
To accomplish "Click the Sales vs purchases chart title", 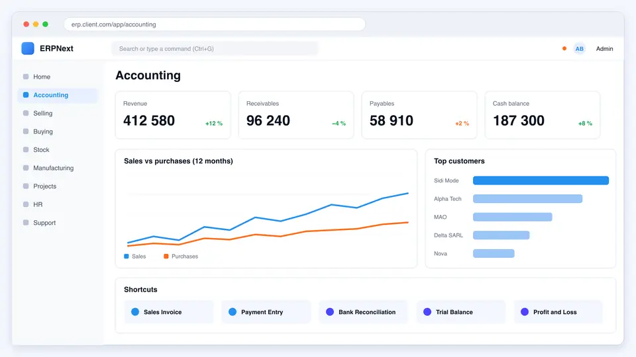I will coord(178,161).
